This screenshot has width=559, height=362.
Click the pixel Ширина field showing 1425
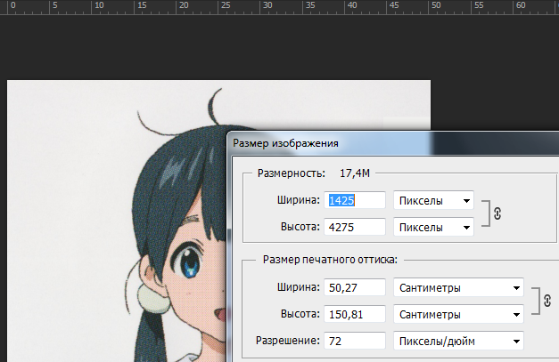[356, 201]
